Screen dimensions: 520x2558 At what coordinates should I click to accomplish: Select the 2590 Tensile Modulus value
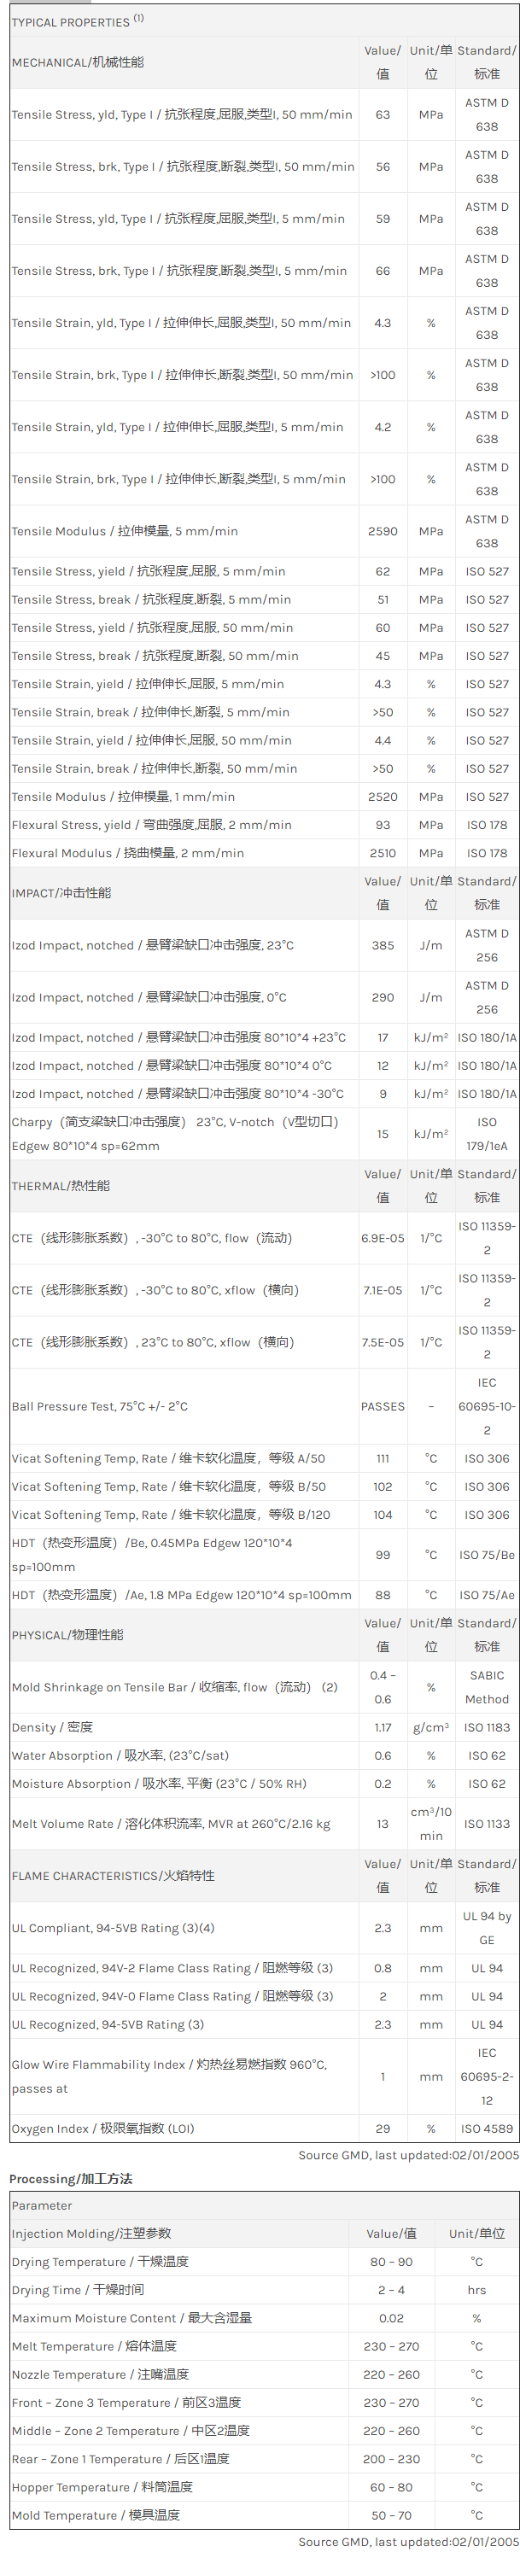click(383, 531)
